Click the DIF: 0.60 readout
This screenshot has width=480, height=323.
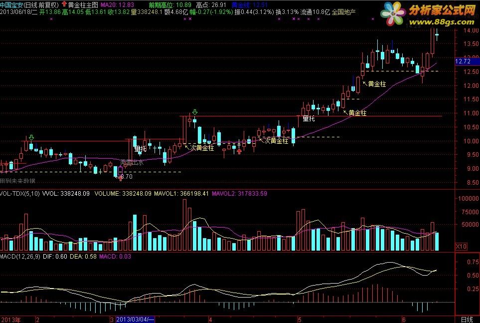click(x=55, y=257)
